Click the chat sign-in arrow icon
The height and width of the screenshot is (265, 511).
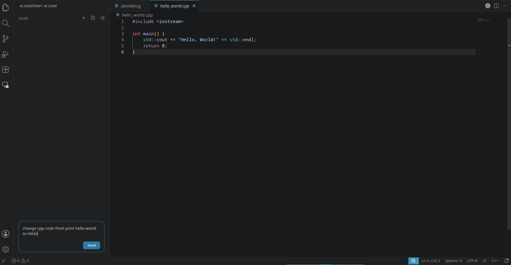(102, 18)
